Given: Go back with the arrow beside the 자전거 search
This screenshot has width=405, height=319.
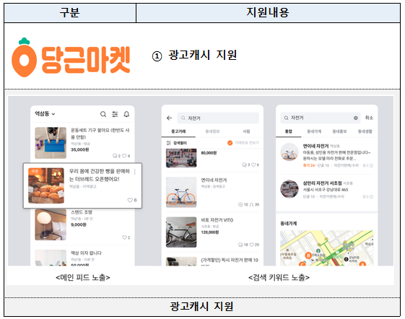Looking at the screenshot, I should pos(170,118).
